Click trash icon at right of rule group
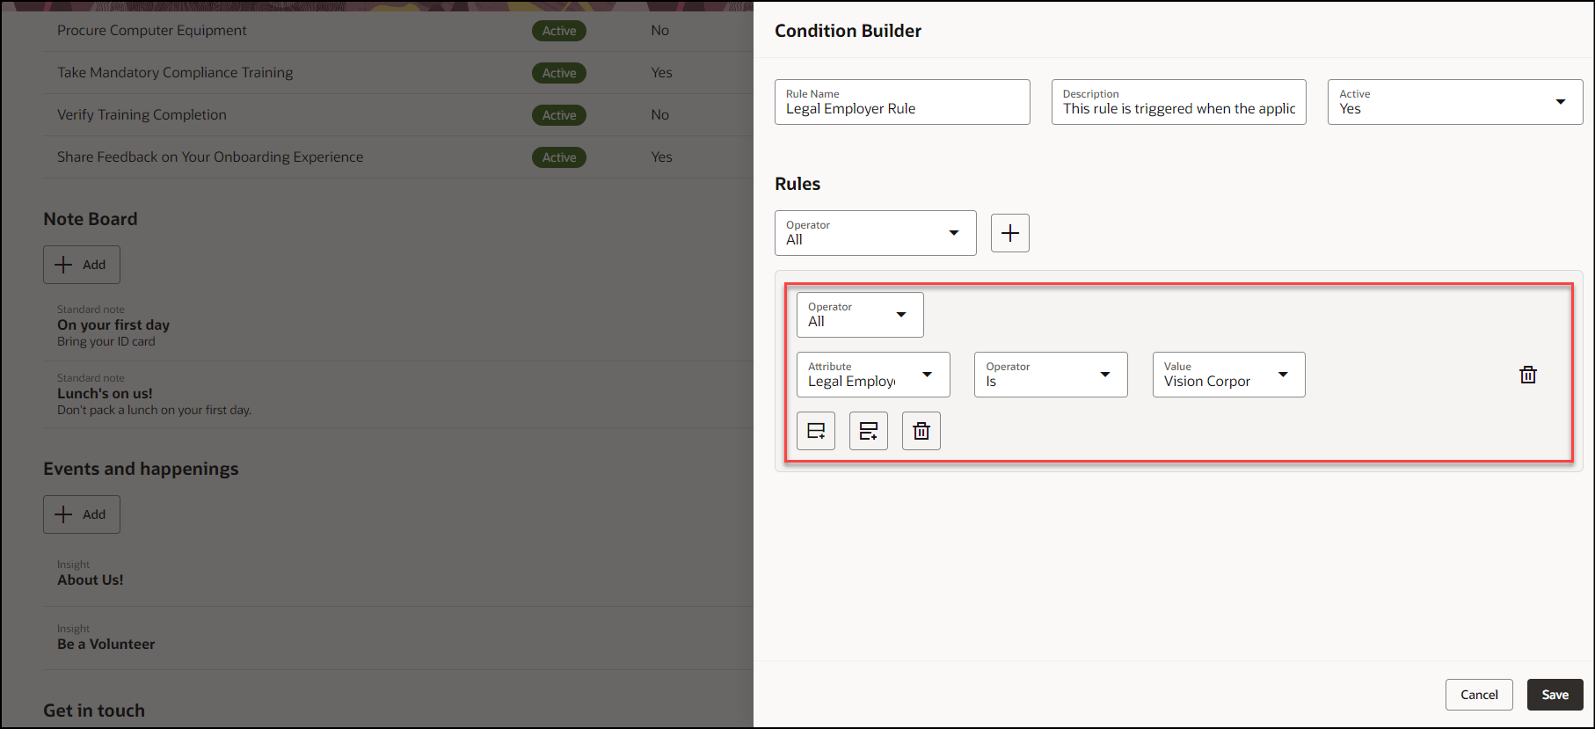Screen dimensions: 1595x729 click(1528, 375)
